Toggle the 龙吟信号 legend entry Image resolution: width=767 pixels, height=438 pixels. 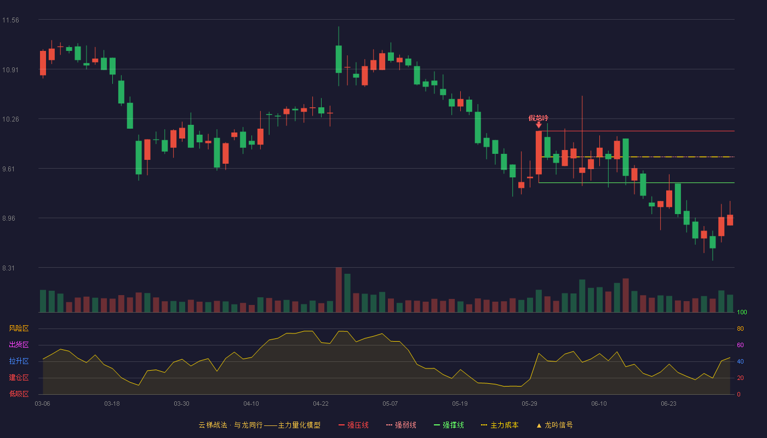click(x=554, y=425)
